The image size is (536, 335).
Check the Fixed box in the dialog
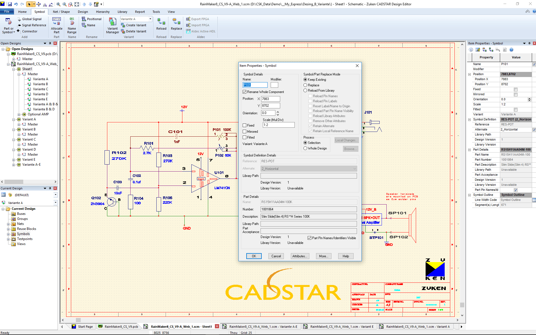click(x=245, y=125)
